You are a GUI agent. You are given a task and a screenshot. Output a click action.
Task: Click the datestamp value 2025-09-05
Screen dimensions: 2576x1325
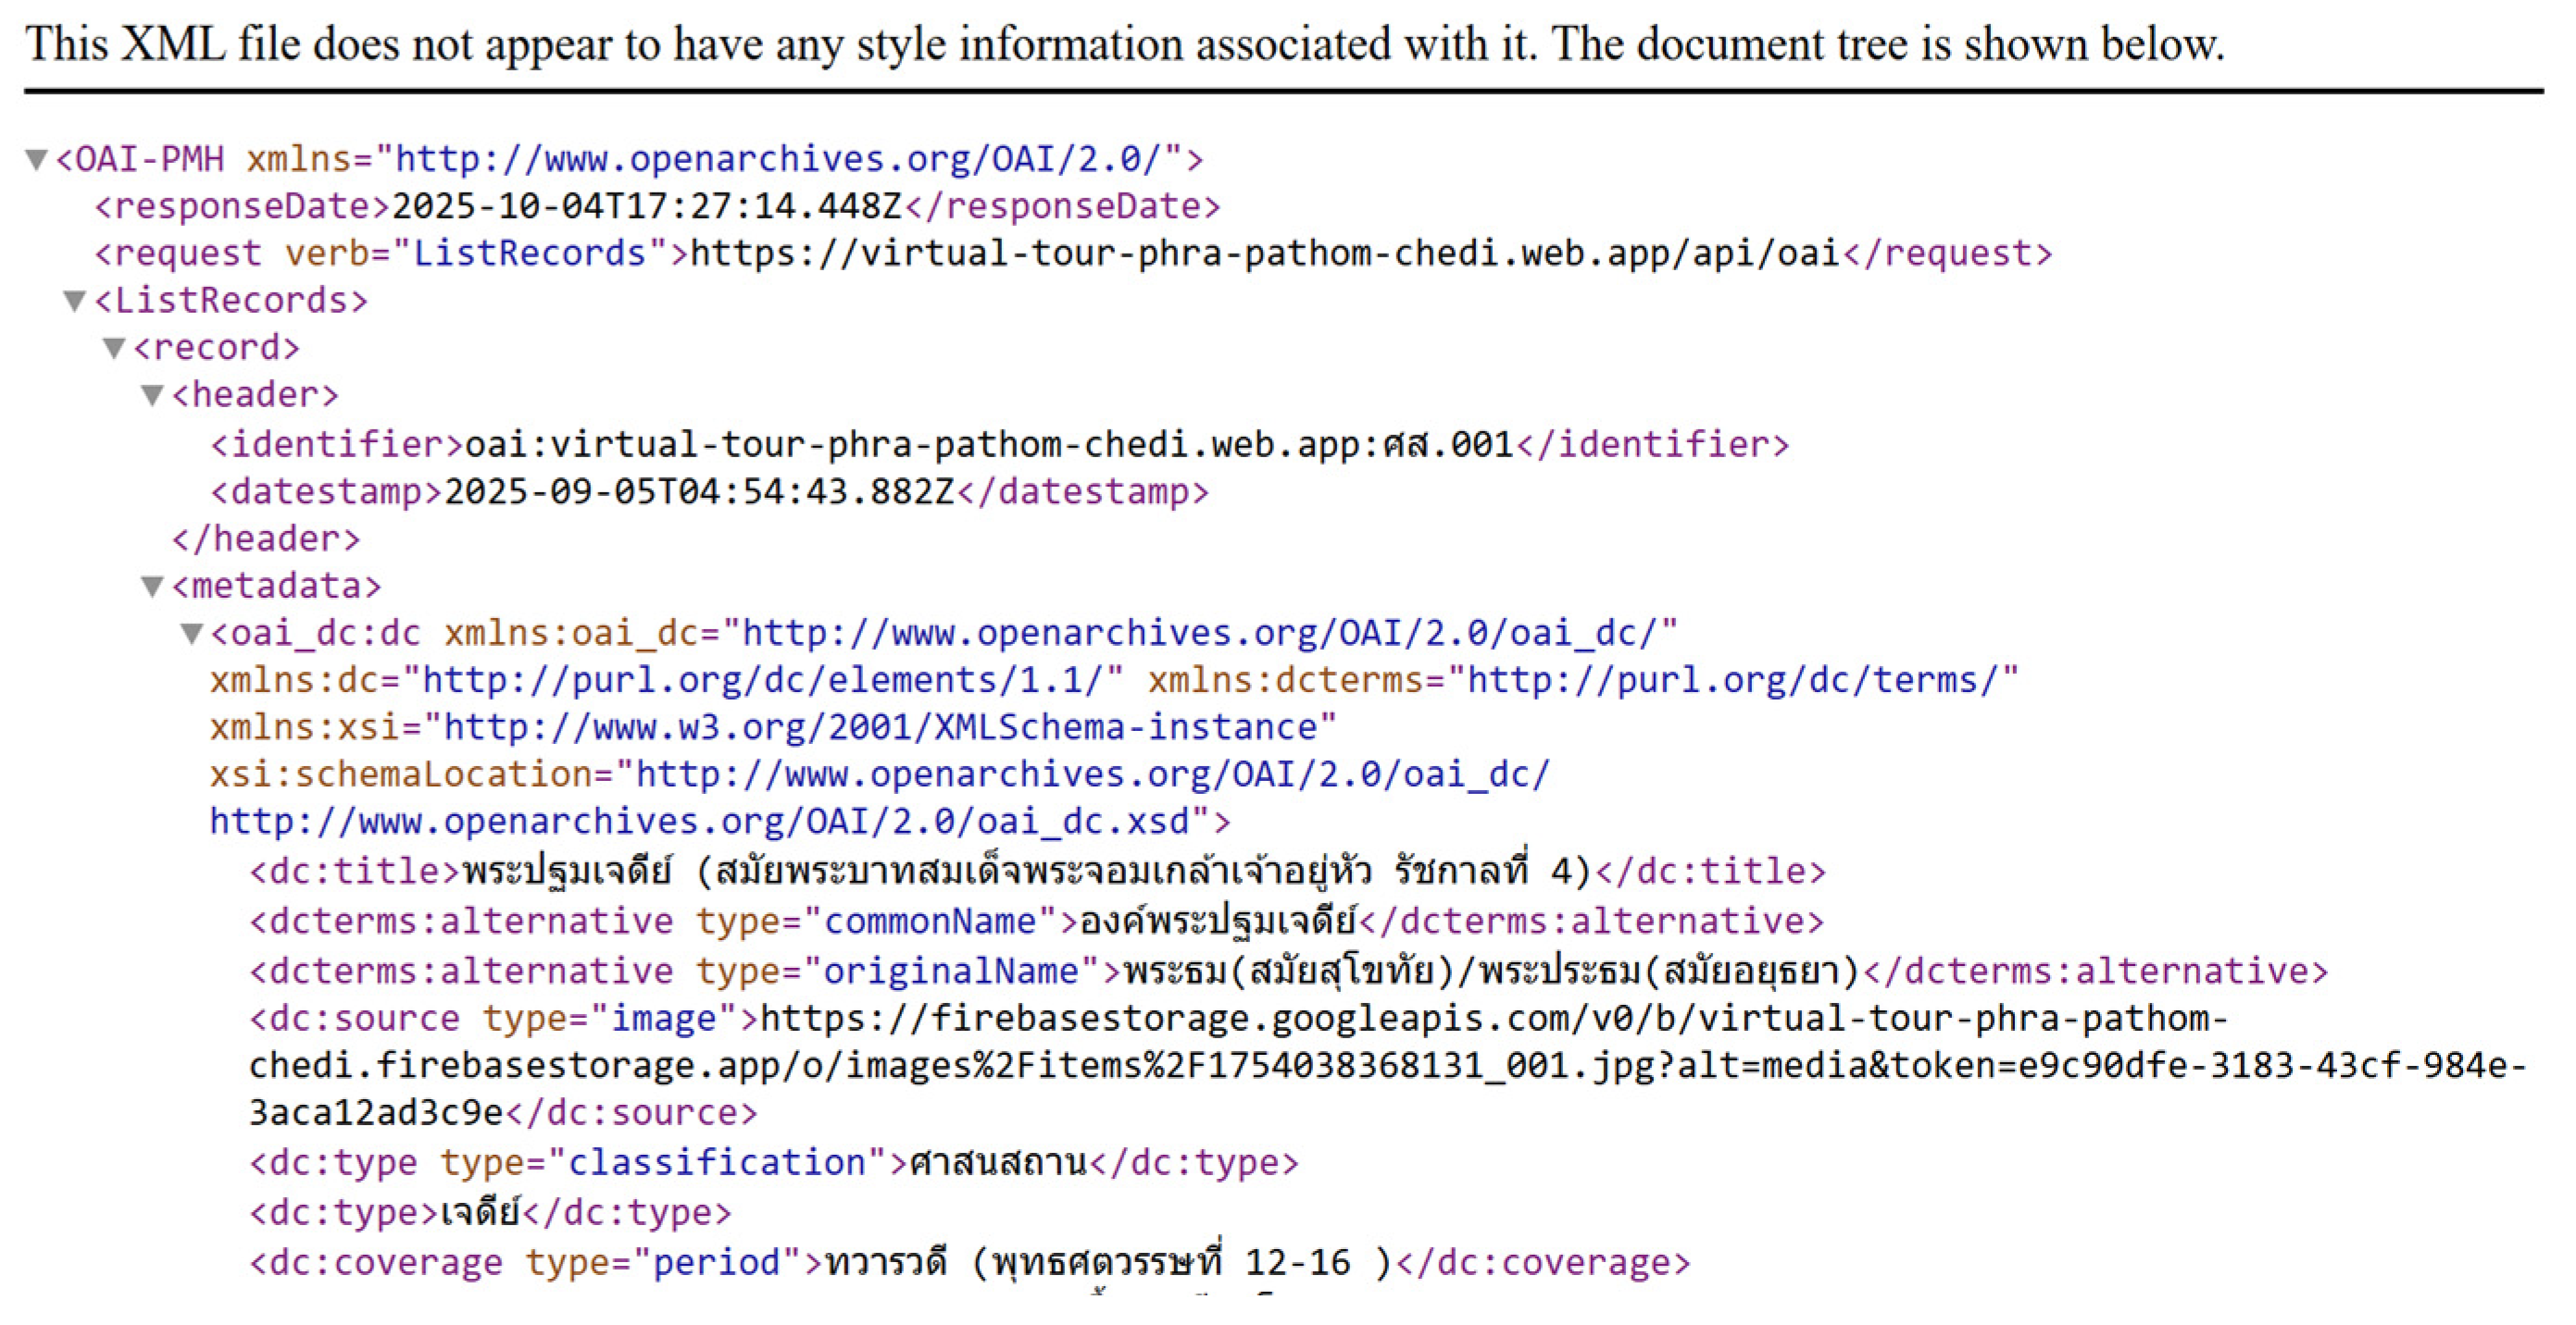pyautogui.click(x=699, y=491)
